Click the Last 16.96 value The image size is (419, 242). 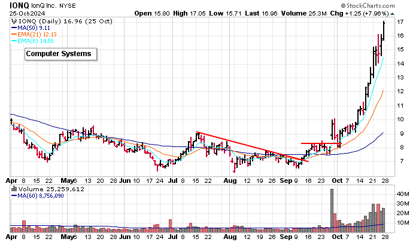click(x=261, y=13)
